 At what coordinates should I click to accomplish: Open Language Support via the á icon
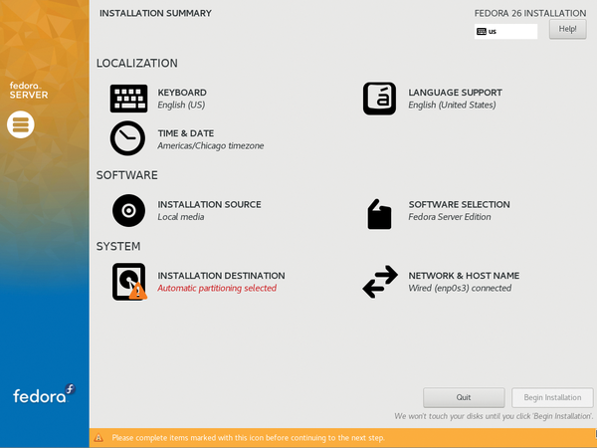(379, 99)
